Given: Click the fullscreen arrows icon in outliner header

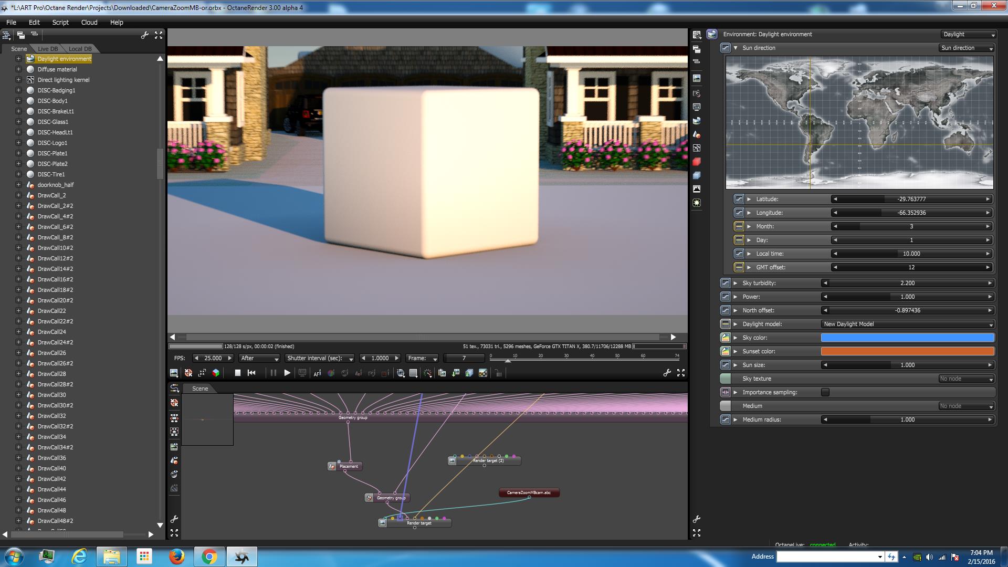Looking at the screenshot, I should [x=159, y=35].
